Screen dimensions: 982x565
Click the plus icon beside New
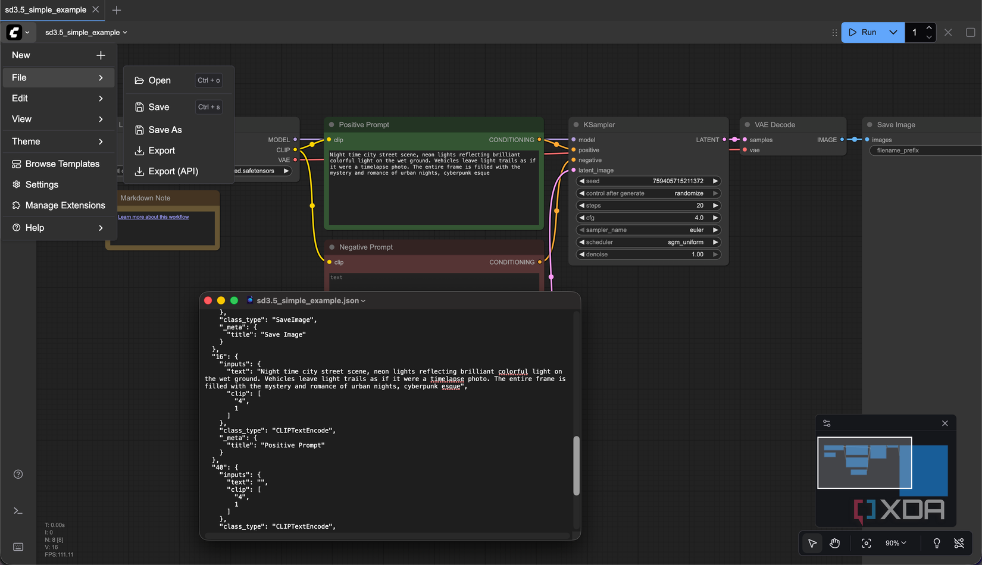click(101, 55)
